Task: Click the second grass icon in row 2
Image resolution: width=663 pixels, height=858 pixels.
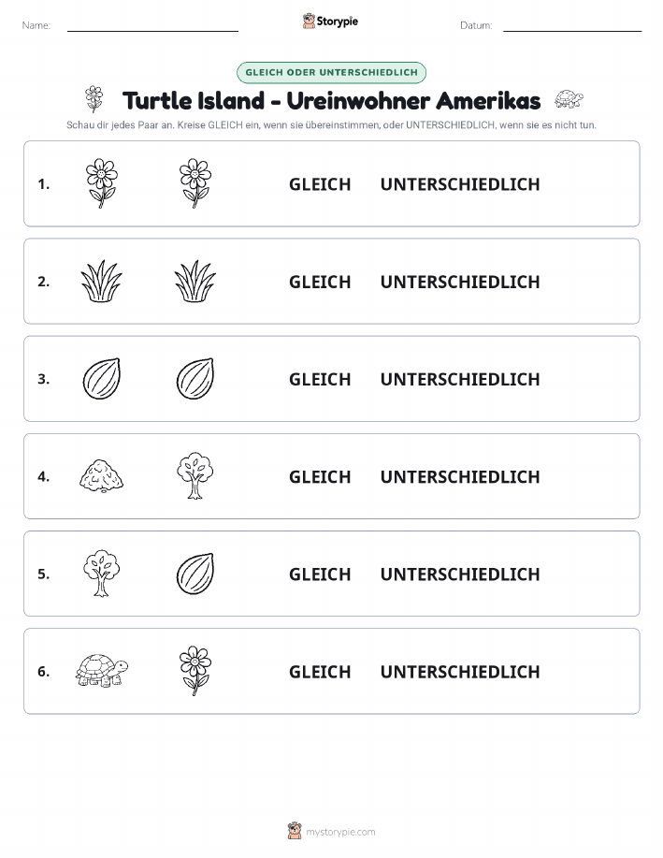Action: (195, 281)
